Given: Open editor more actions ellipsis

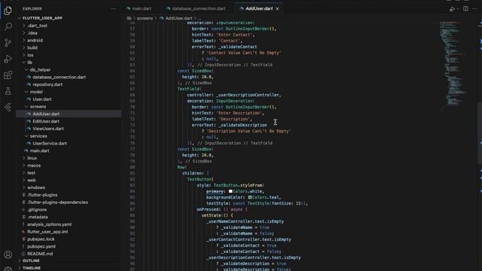Looking at the screenshot, I should pyautogui.click(x=474, y=9).
